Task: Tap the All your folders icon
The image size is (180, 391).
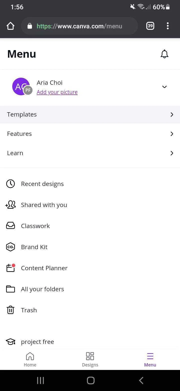Action: (10, 289)
